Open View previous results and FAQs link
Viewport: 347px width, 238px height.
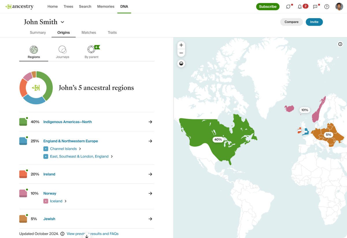(93, 234)
